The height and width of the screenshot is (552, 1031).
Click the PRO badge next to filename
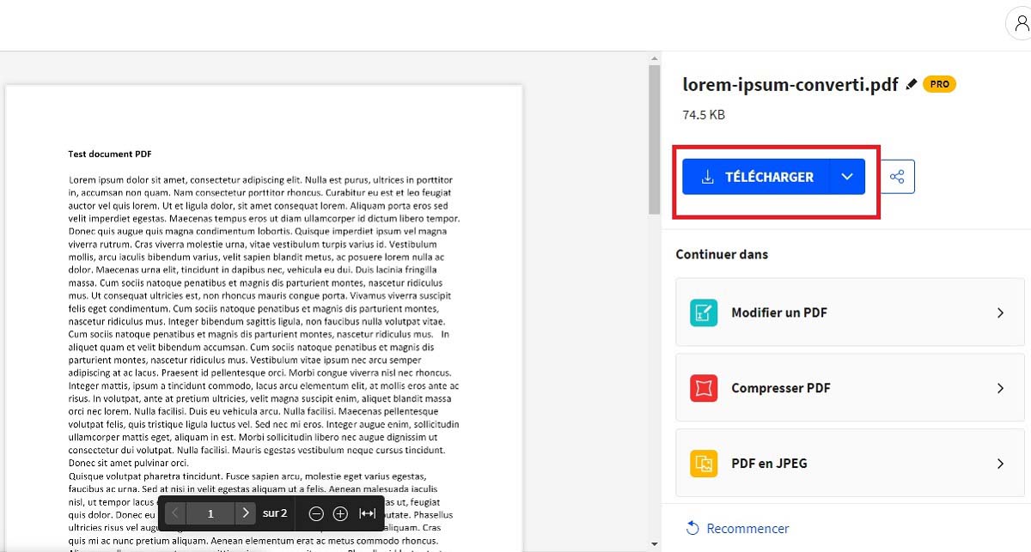(939, 83)
